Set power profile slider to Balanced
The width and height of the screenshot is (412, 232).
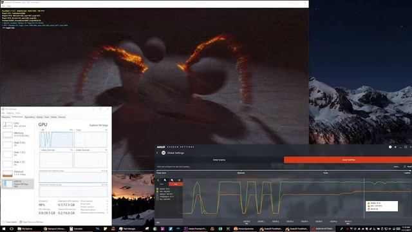(241, 173)
